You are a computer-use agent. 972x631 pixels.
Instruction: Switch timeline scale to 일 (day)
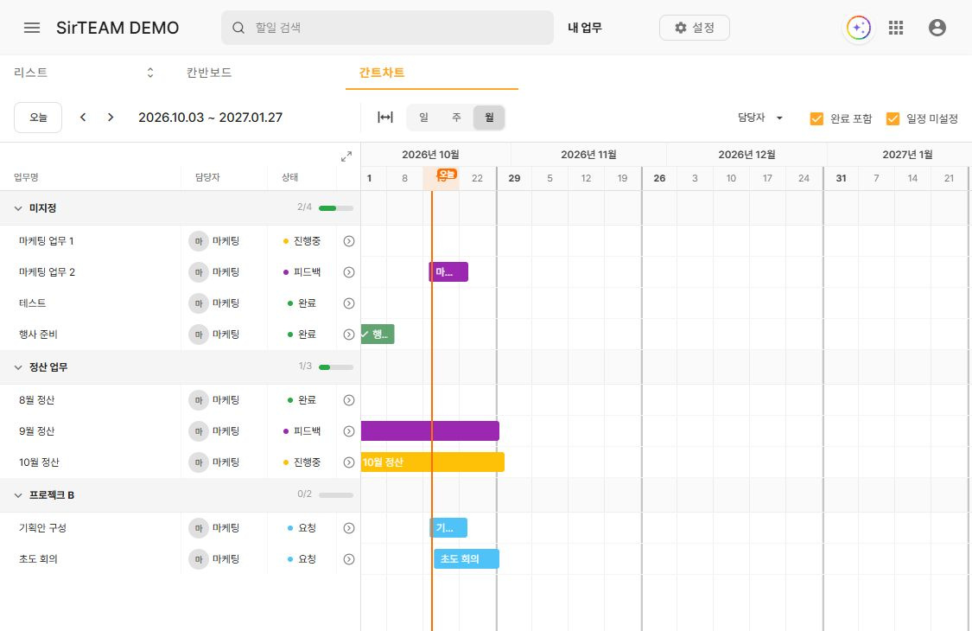tap(423, 118)
